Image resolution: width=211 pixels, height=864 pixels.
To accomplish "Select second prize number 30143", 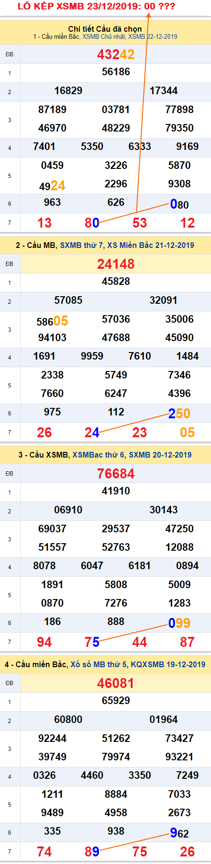I will (x=164, y=510).
